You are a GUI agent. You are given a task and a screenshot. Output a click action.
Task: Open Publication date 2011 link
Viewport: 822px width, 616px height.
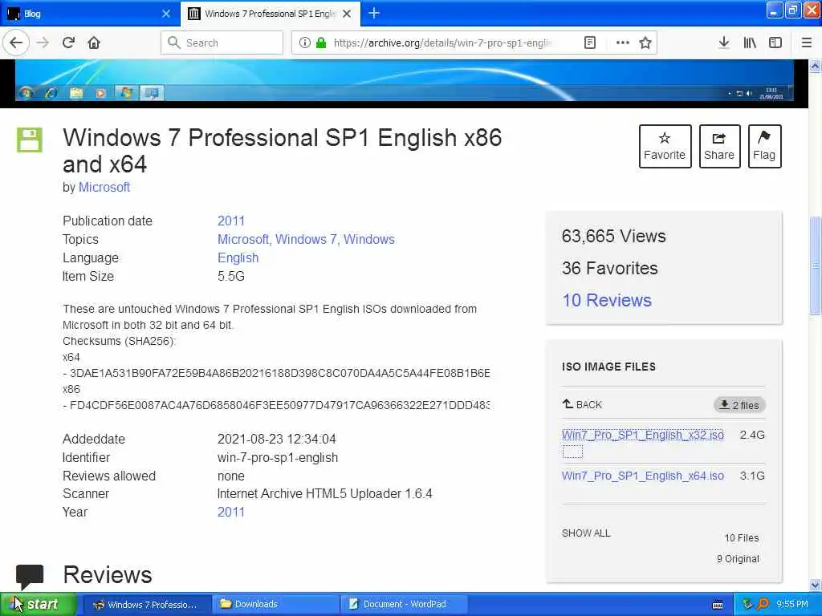tap(230, 221)
